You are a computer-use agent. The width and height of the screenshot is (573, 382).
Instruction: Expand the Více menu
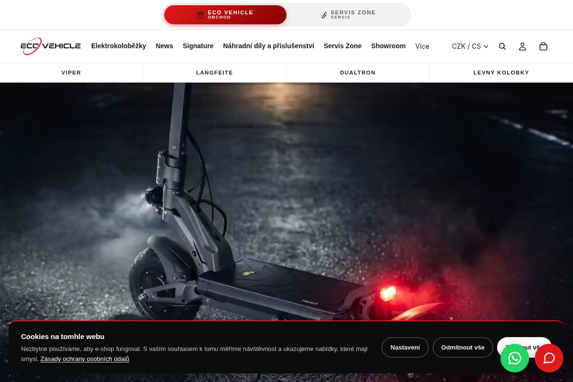(422, 46)
